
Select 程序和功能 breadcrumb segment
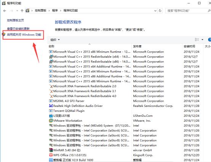pos(70,11)
